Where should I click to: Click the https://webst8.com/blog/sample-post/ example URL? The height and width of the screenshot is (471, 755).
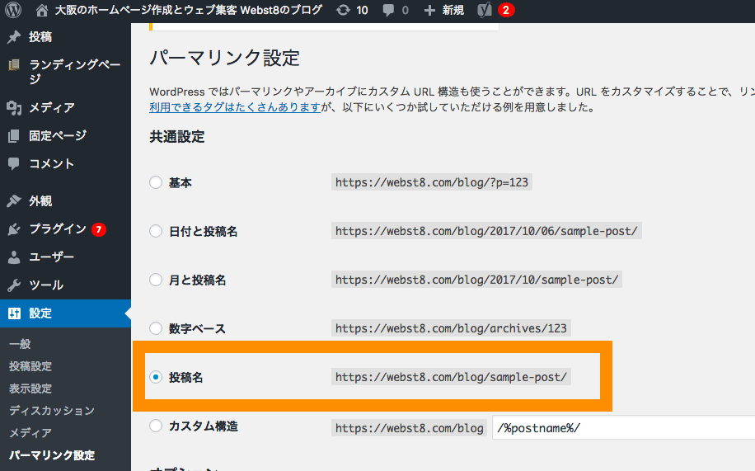point(451,377)
